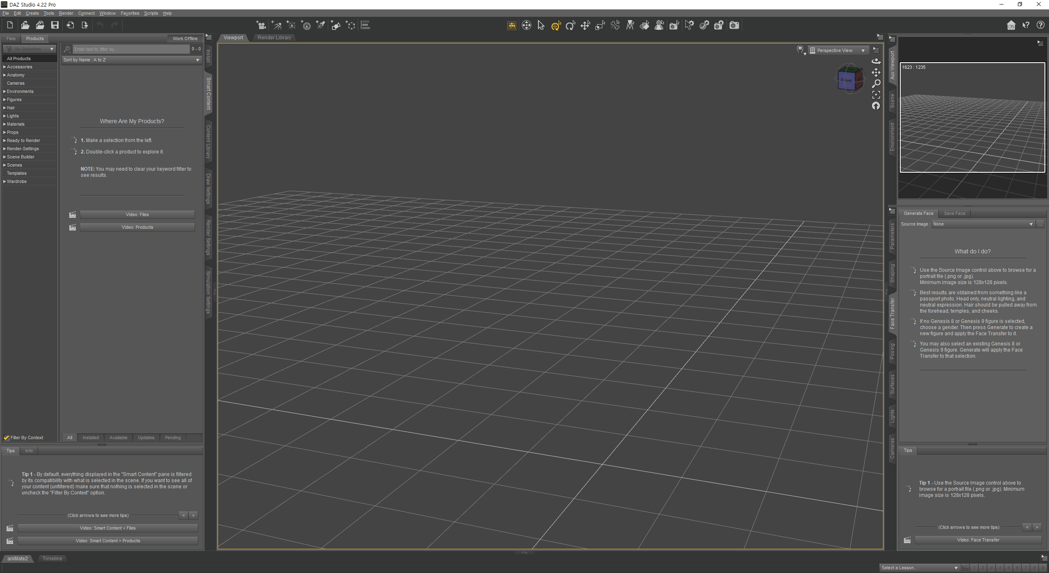Click the Node Selection arrow tool
The image size is (1049, 573).
point(541,26)
